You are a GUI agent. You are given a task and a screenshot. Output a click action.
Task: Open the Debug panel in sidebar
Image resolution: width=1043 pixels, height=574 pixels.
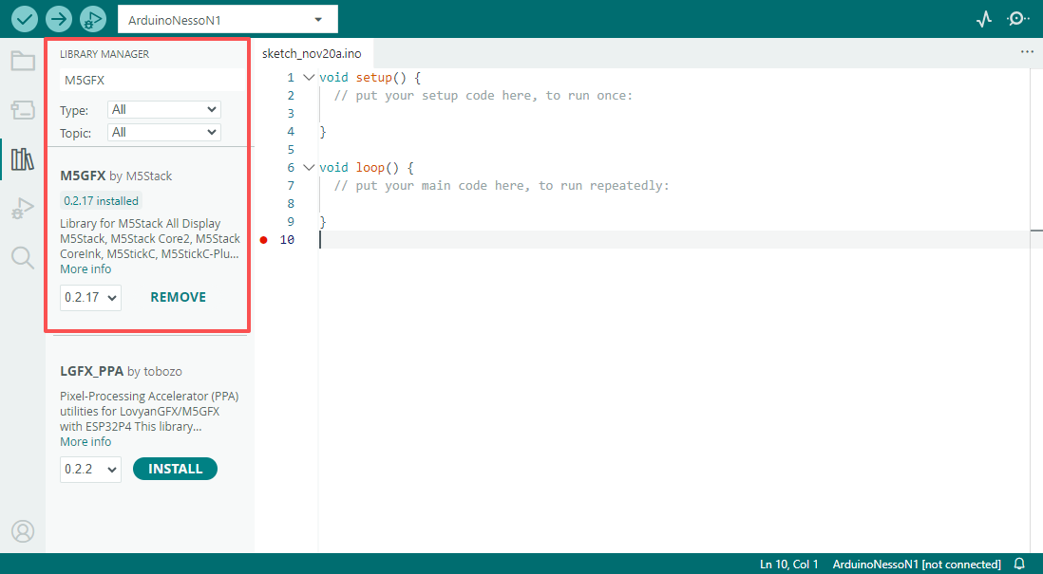(x=23, y=208)
